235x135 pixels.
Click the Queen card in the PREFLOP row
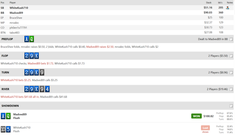32,39
